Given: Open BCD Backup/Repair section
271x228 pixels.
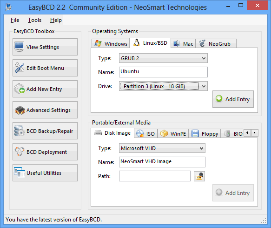Looking at the screenshot, I should tap(45, 131).
